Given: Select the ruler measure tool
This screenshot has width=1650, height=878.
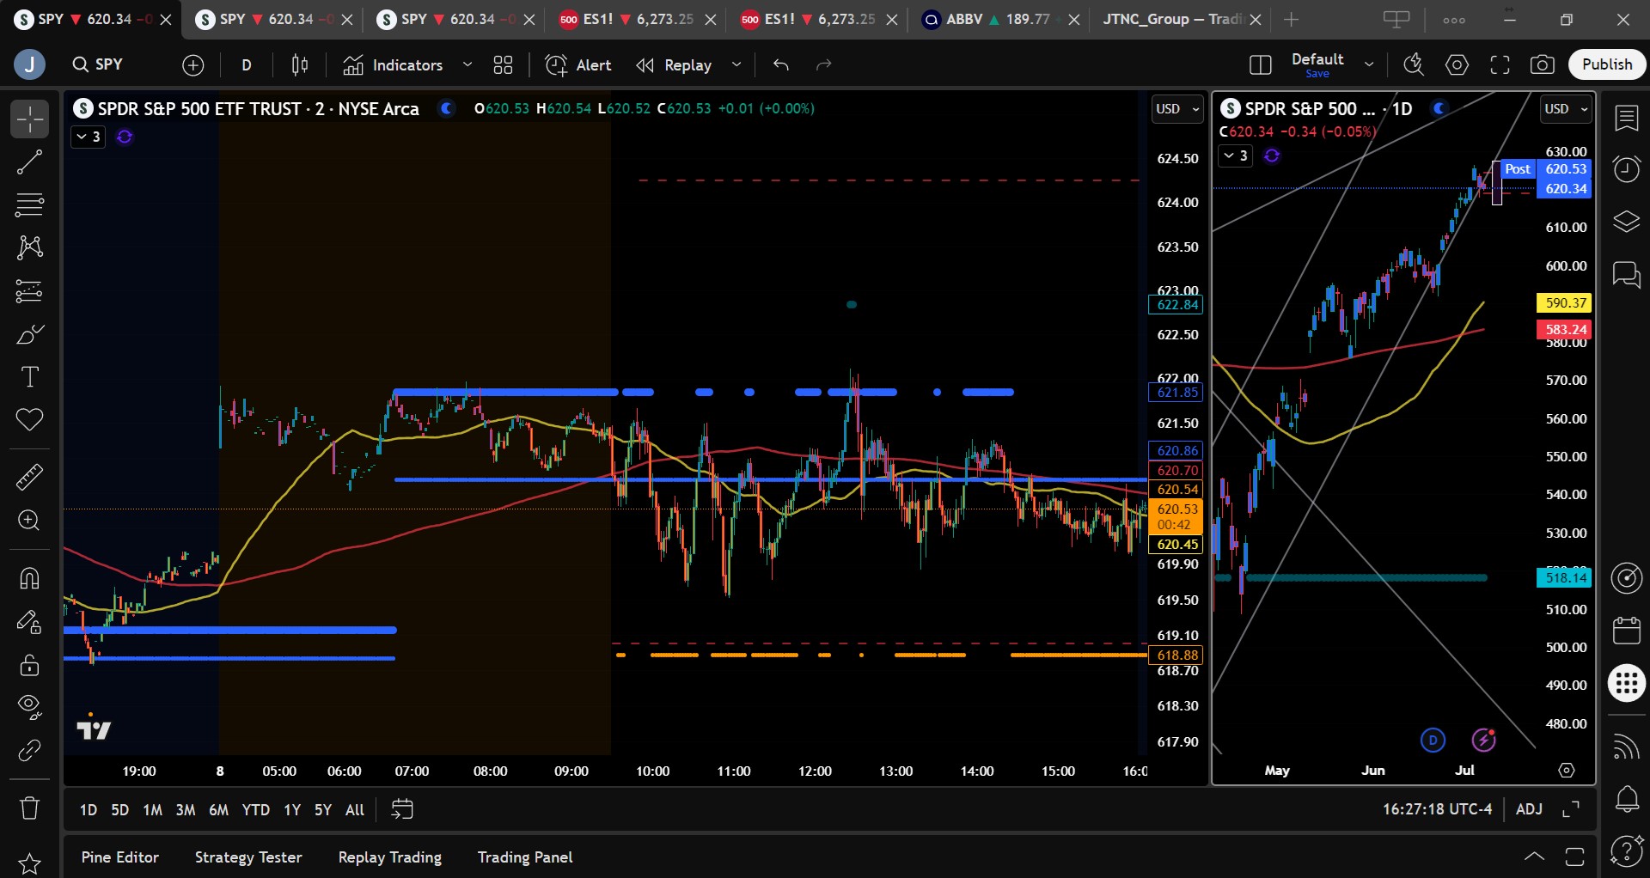Looking at the screenshot, I should coord(29,477).
